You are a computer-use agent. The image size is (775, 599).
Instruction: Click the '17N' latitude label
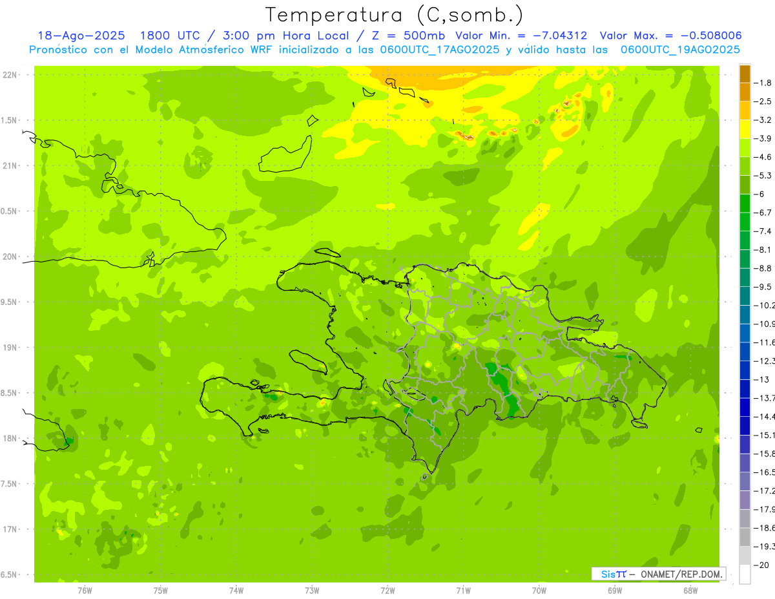pyautogui.click(x=10, y=529)
